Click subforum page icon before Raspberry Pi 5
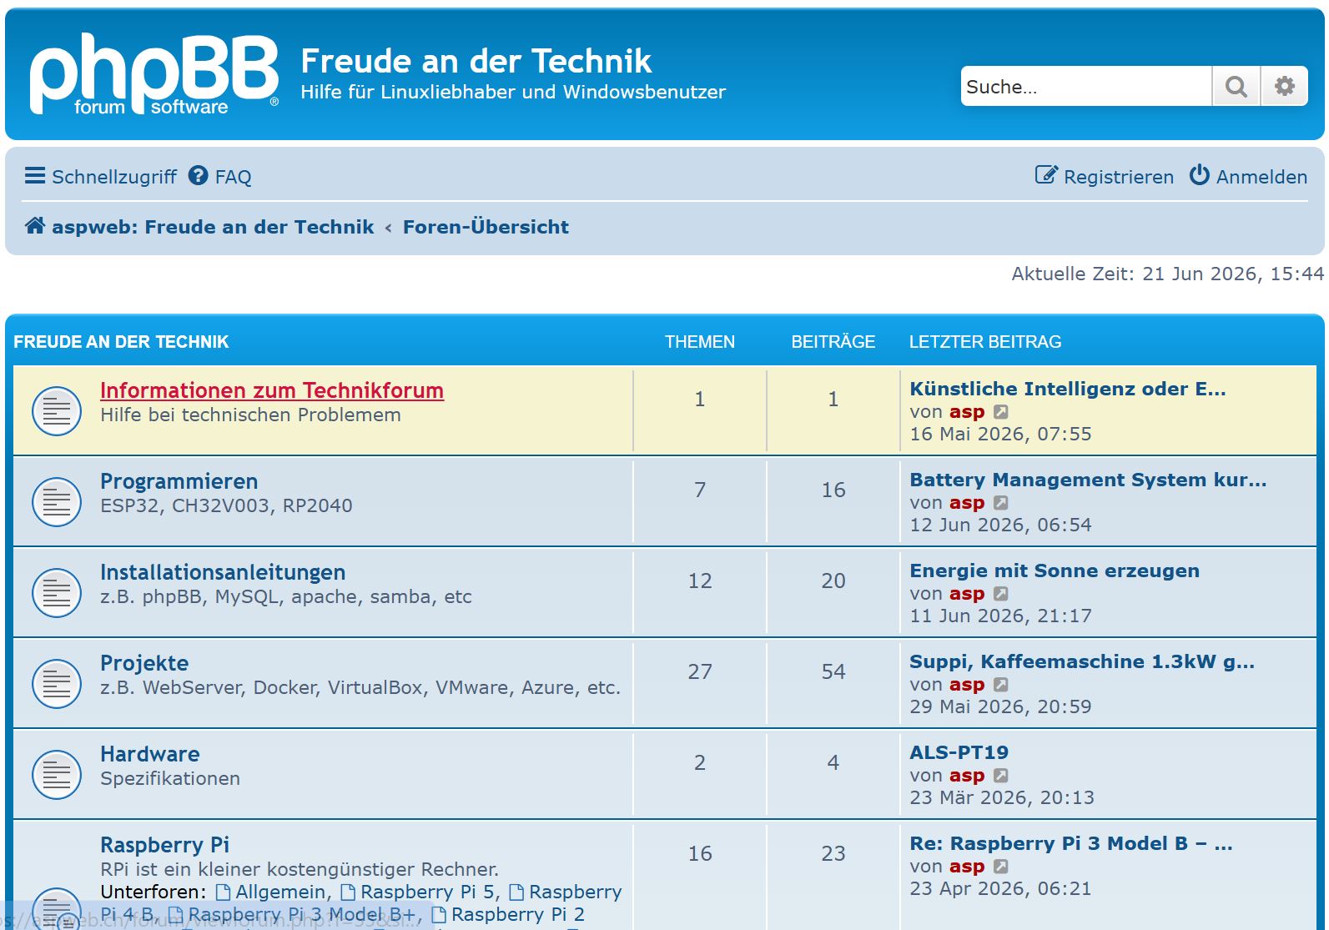 click(x=348, y=892)
